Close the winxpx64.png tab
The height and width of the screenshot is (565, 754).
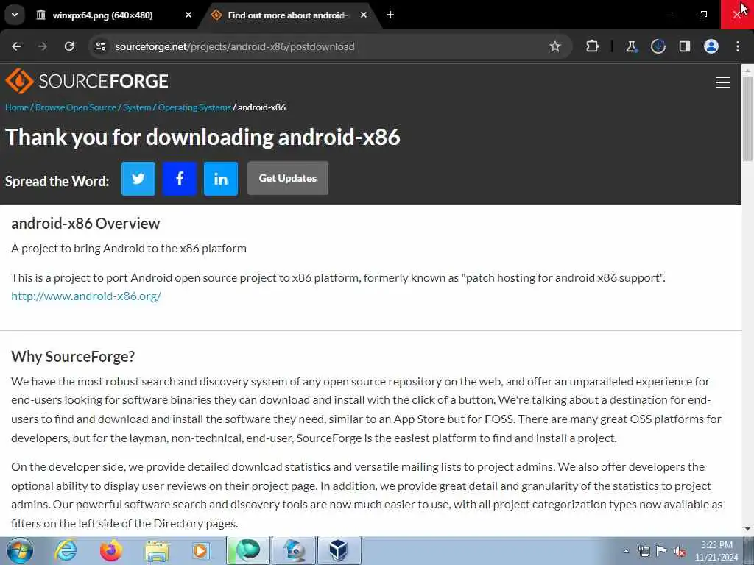coord(188,15)
